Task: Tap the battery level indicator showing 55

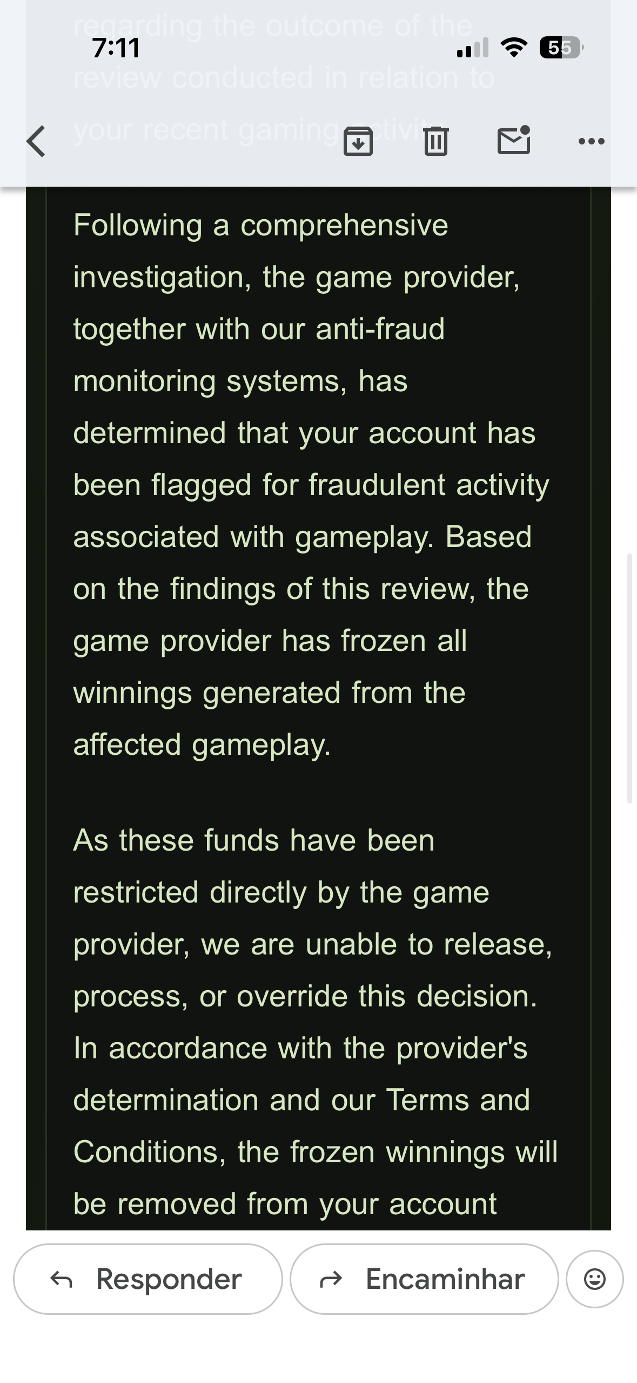Action: pyautogui.click(x=561, y=48)
